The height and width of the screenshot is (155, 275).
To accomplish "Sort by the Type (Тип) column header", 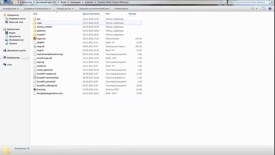I will (x=107, y=14).
